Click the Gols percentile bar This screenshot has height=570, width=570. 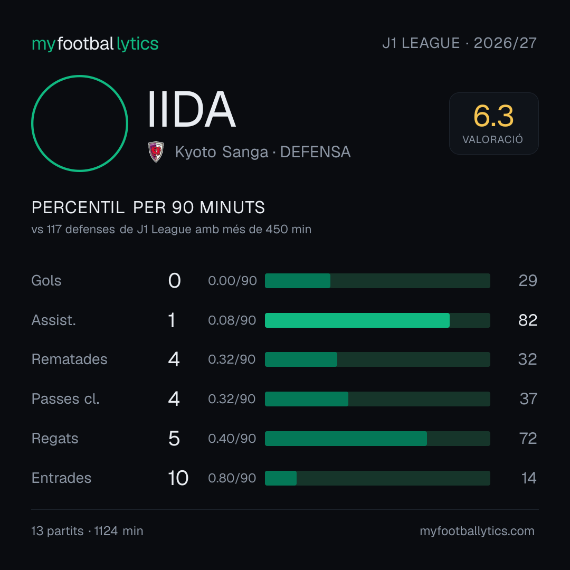point(377,281)
